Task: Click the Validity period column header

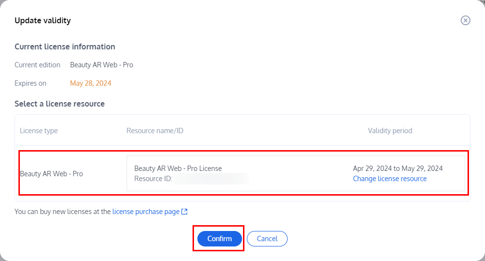Action: [390, 131]
